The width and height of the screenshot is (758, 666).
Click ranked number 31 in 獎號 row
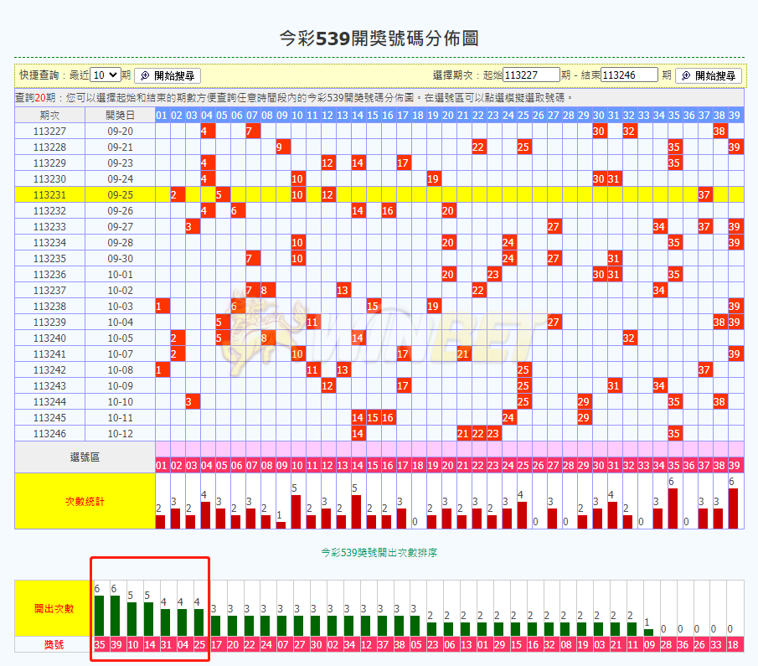(167, 645)
